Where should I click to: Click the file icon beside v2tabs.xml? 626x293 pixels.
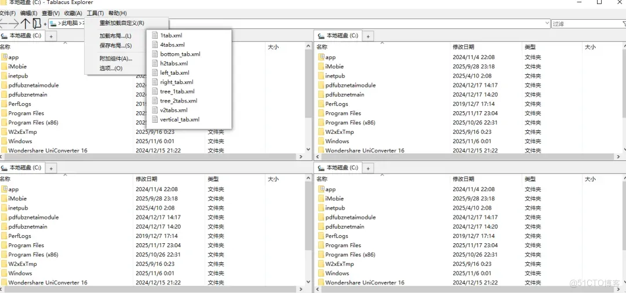tap(155, 110)
